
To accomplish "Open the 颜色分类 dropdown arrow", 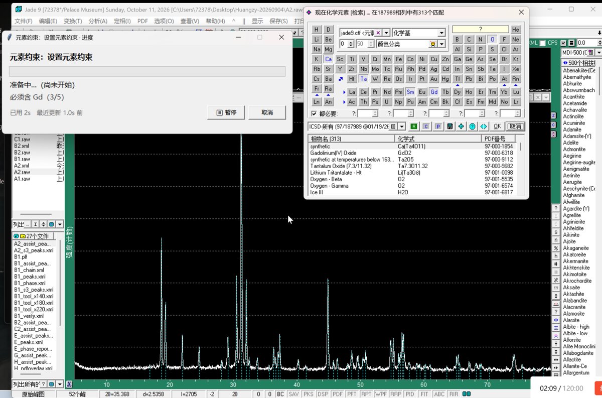I will point(441,44).
